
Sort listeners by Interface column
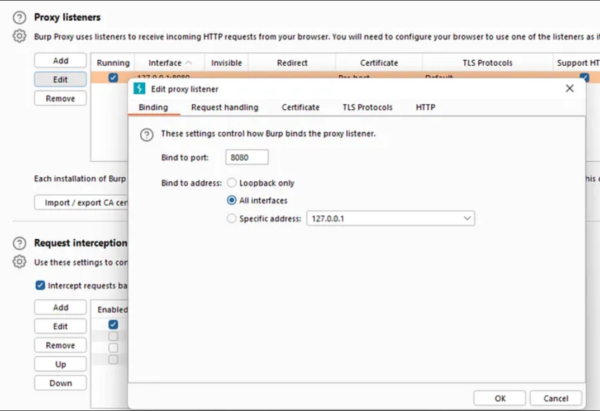pos(169,62)
